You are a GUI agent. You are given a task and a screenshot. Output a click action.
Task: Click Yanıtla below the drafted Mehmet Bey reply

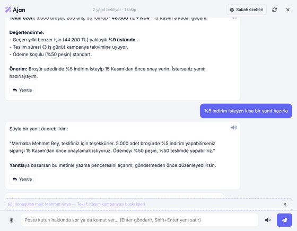point(22,179)
